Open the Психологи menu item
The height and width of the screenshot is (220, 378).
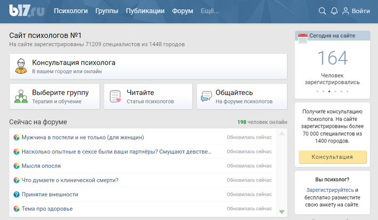coord(71,11)
